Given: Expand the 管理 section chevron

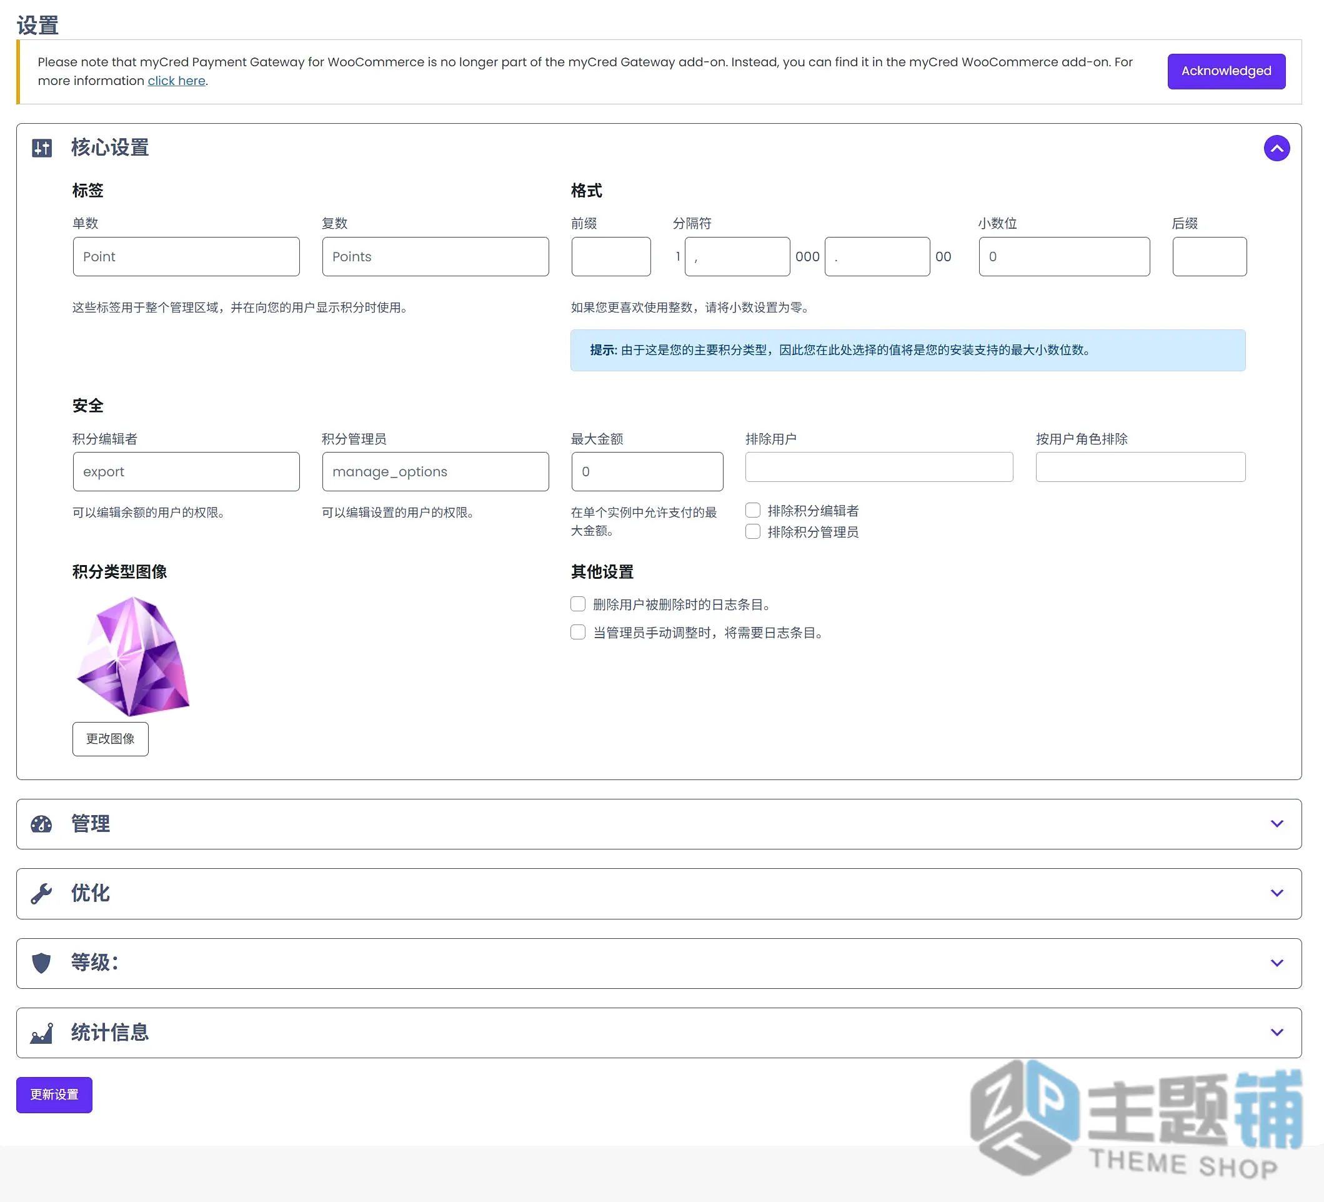Looking at the screenshot, I should [1276, 824].
